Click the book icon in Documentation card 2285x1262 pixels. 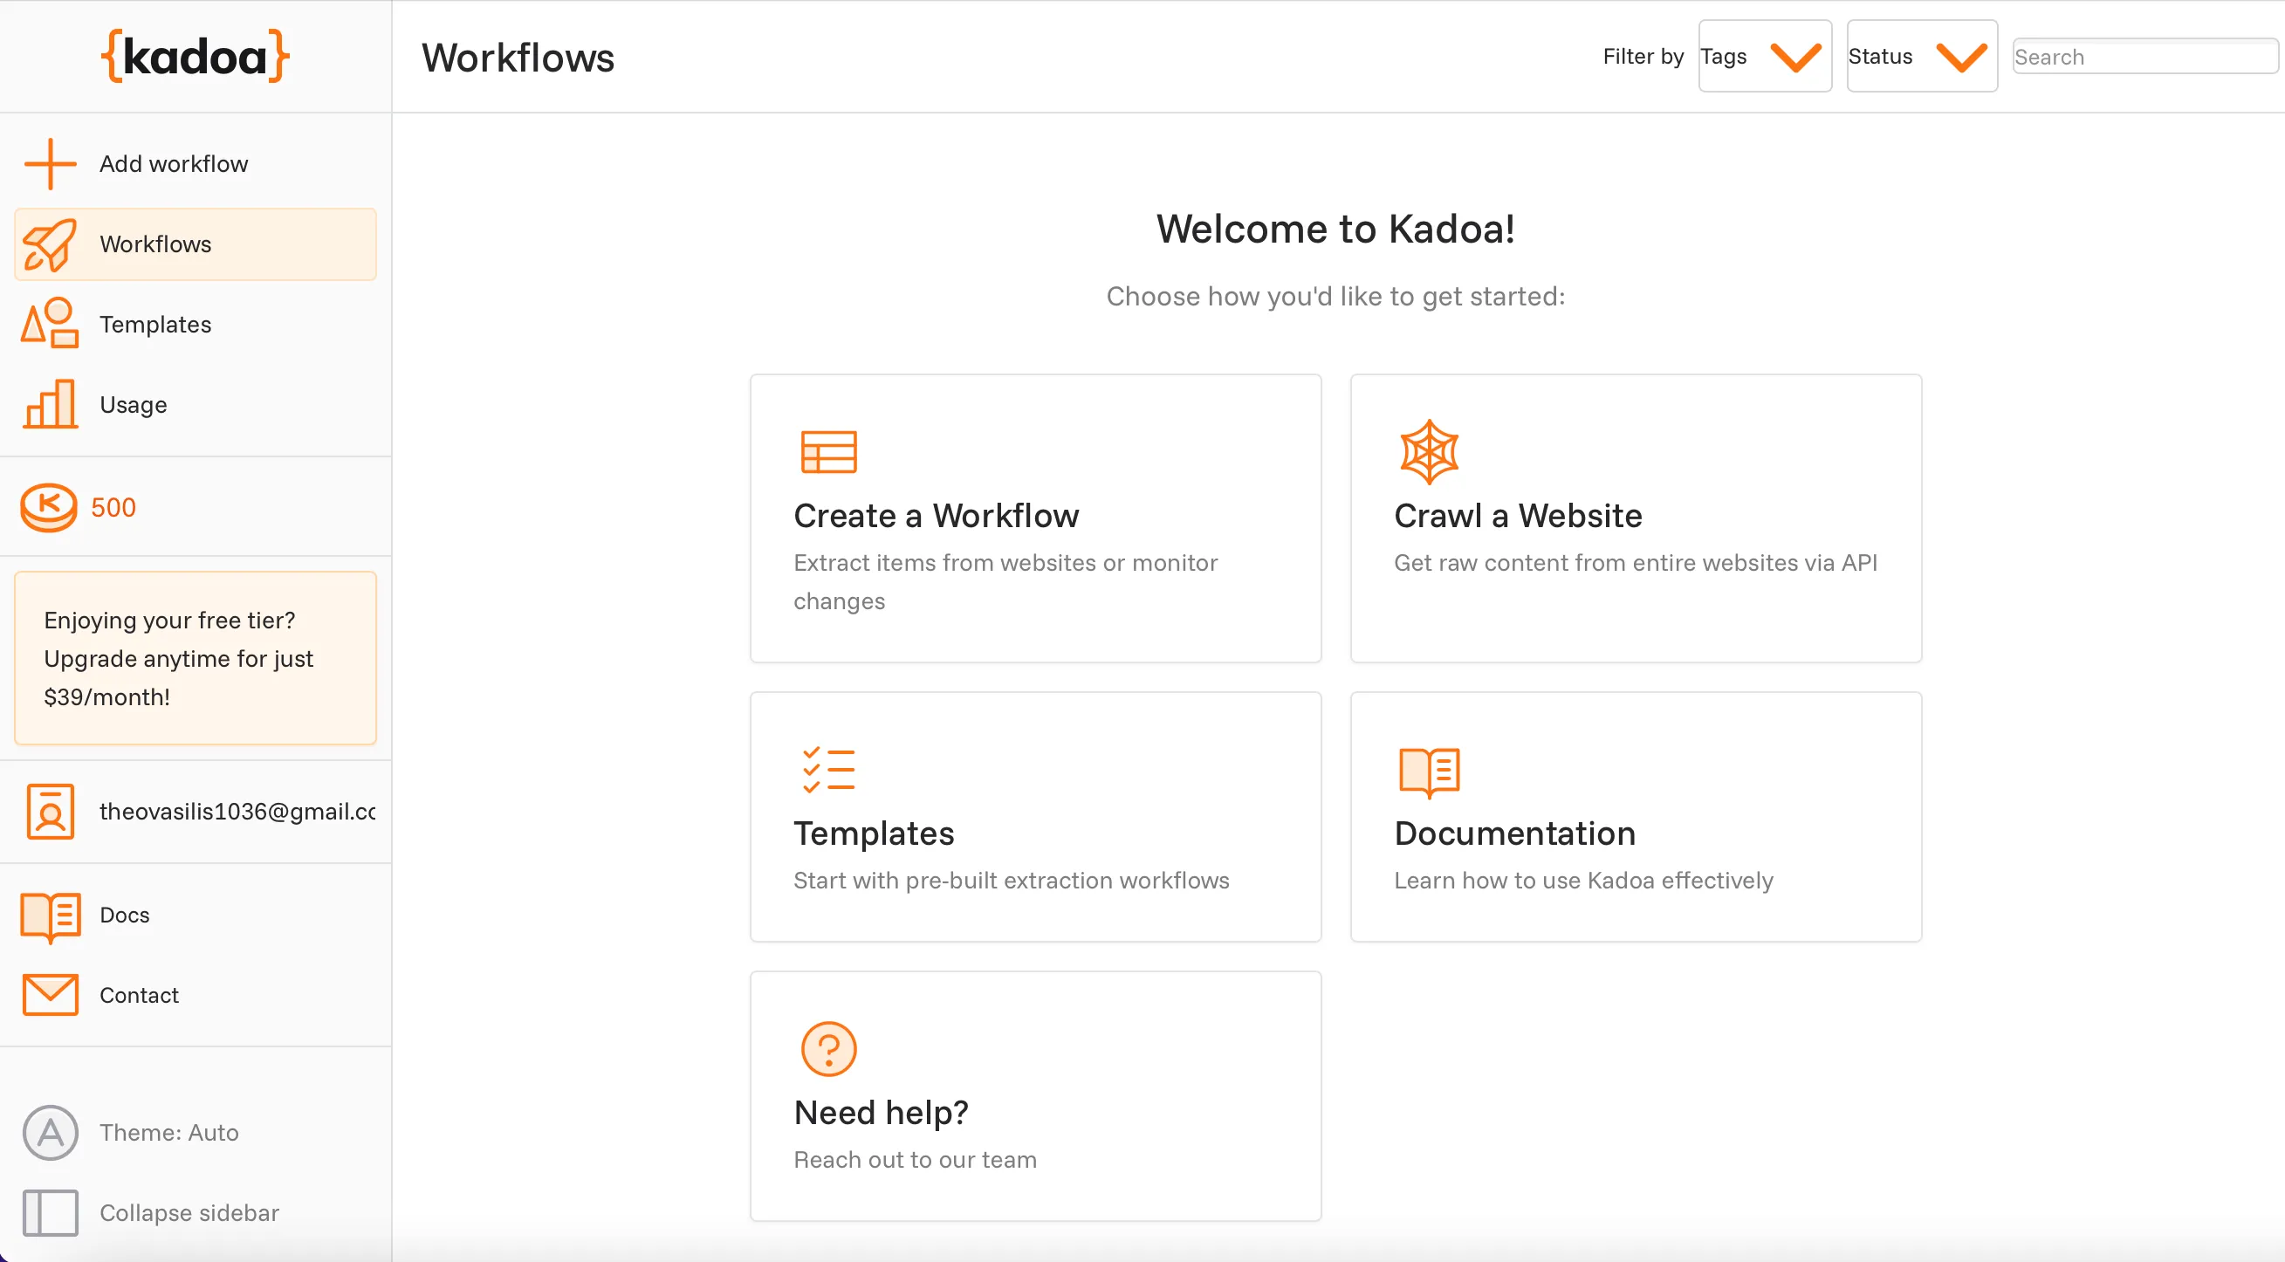(1429, 772)
